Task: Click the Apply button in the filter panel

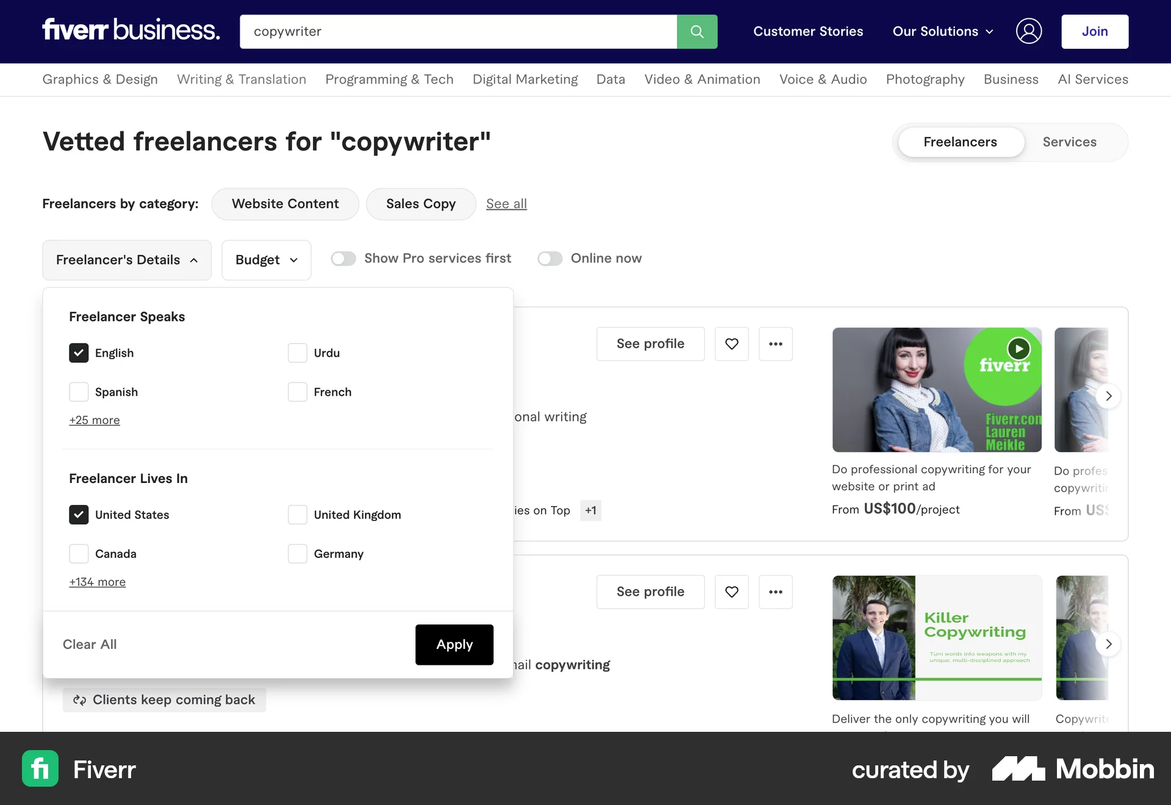Action: tap(454, 645)
